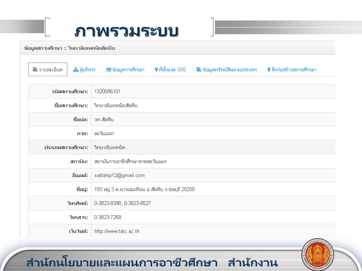362x271 pixels.
Task: Click the email sattahip12@gmail.com
Action: 119,175
